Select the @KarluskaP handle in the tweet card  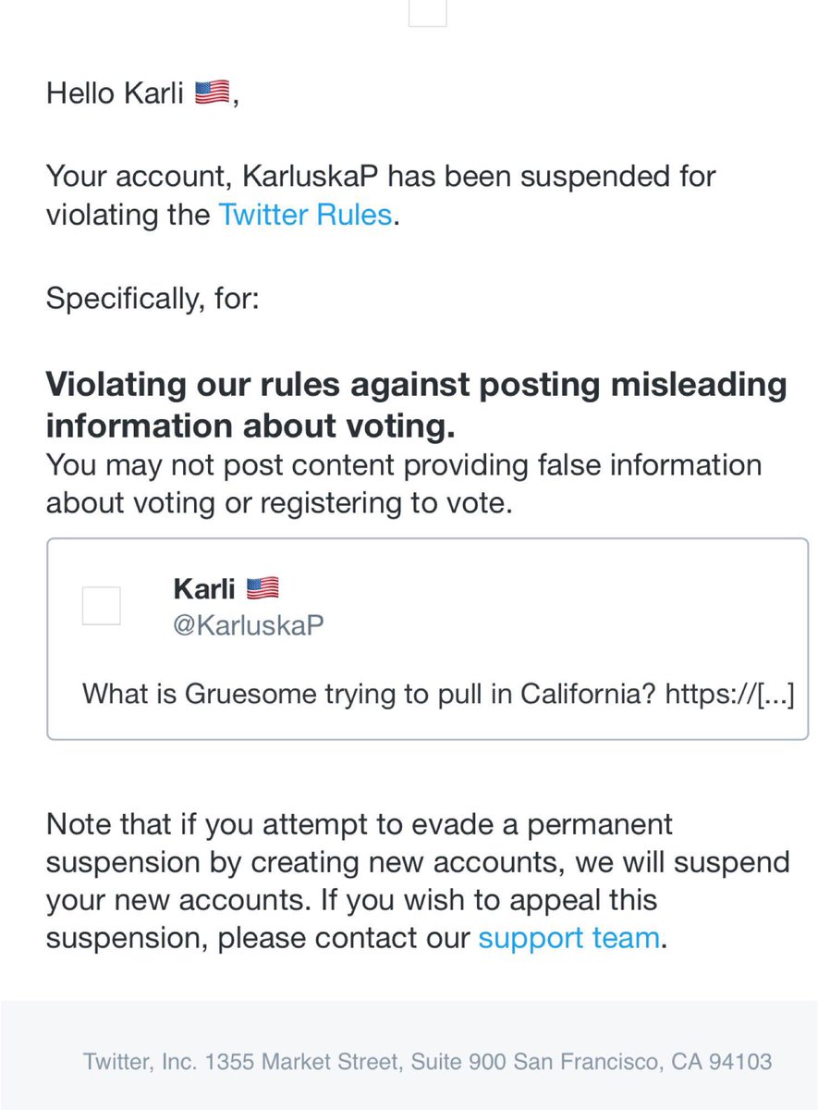click(x=248, y=624)
